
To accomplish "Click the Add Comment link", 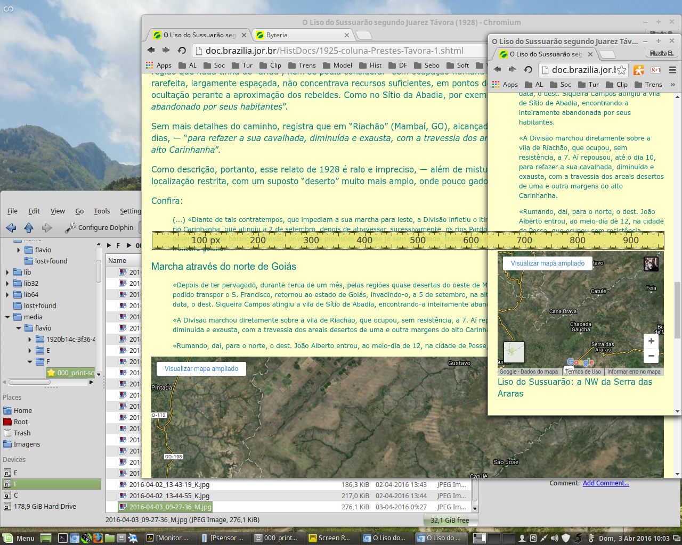I will point(606,483).
